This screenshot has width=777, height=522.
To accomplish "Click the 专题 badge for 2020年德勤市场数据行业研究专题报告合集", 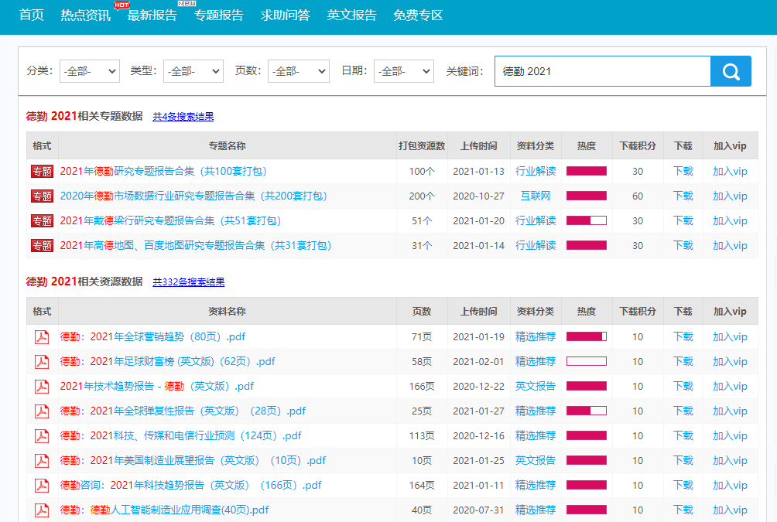I will tap(42, 196).
